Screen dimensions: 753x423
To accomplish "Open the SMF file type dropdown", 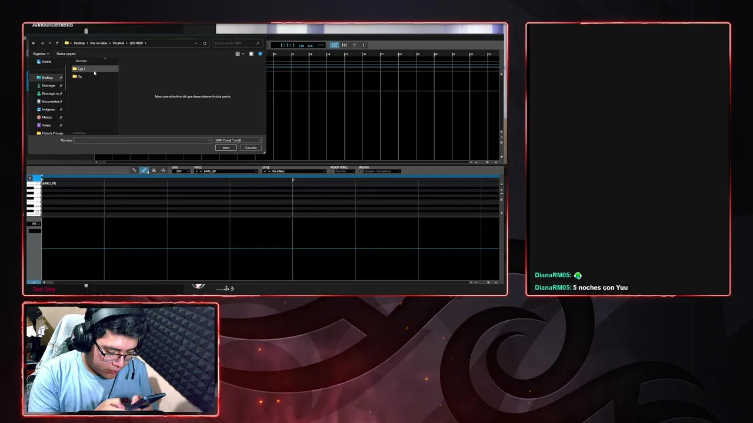I will [x=238, y=140].
